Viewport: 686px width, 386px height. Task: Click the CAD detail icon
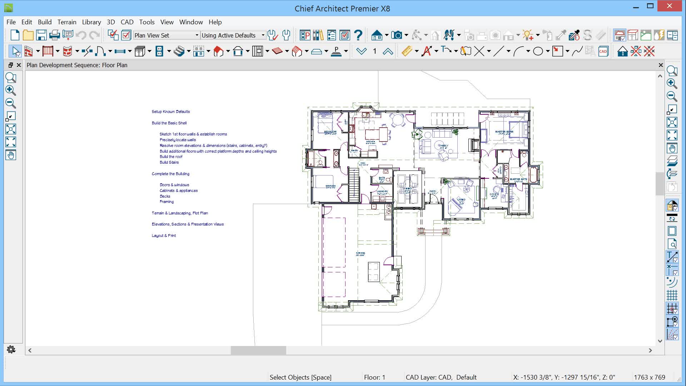pyautogui.click(x=603, y=51)
